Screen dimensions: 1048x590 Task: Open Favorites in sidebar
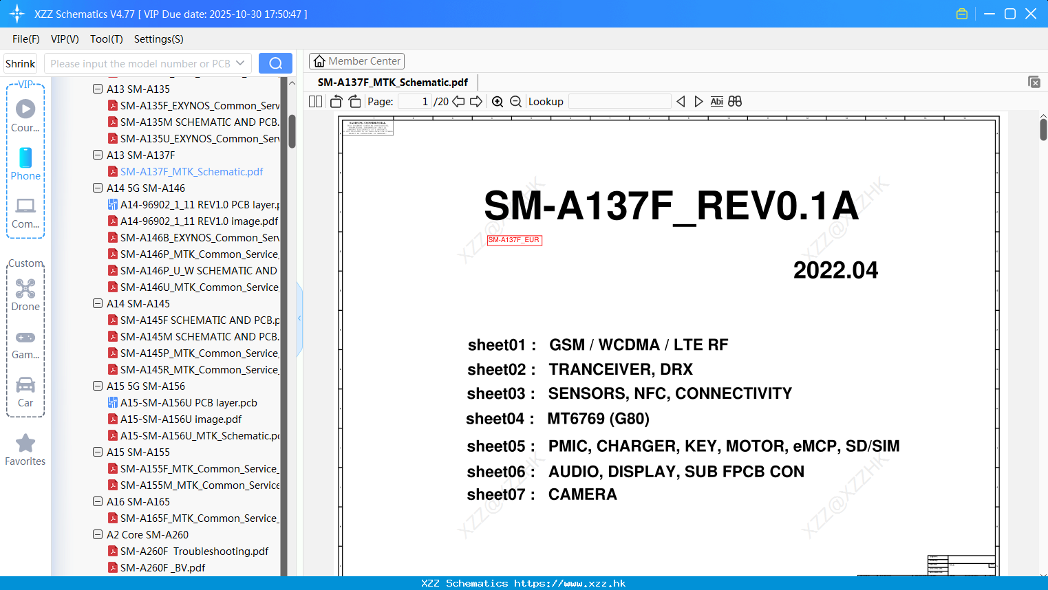pos(25,450)
